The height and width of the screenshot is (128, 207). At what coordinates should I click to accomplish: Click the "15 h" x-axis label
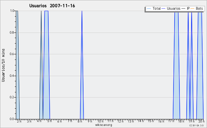151,121
